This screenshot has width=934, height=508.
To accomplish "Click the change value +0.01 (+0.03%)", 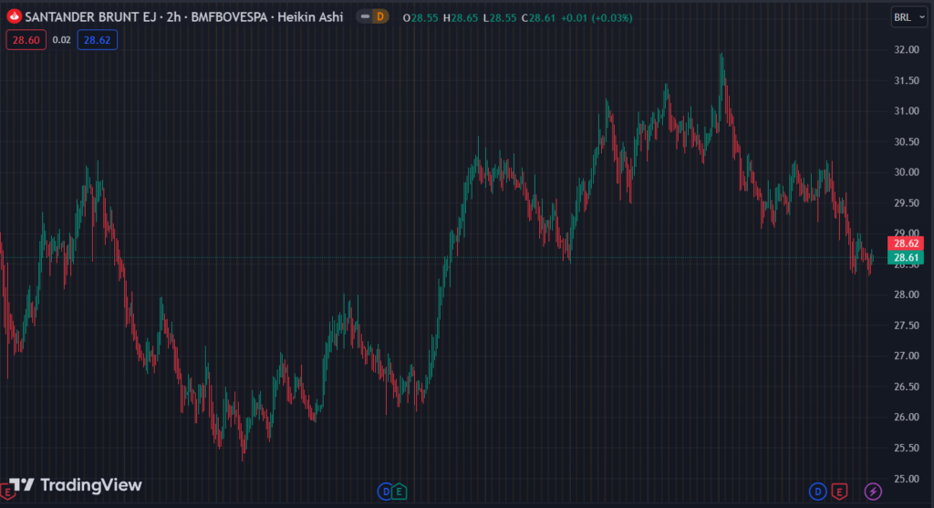I will click(597, 18).
